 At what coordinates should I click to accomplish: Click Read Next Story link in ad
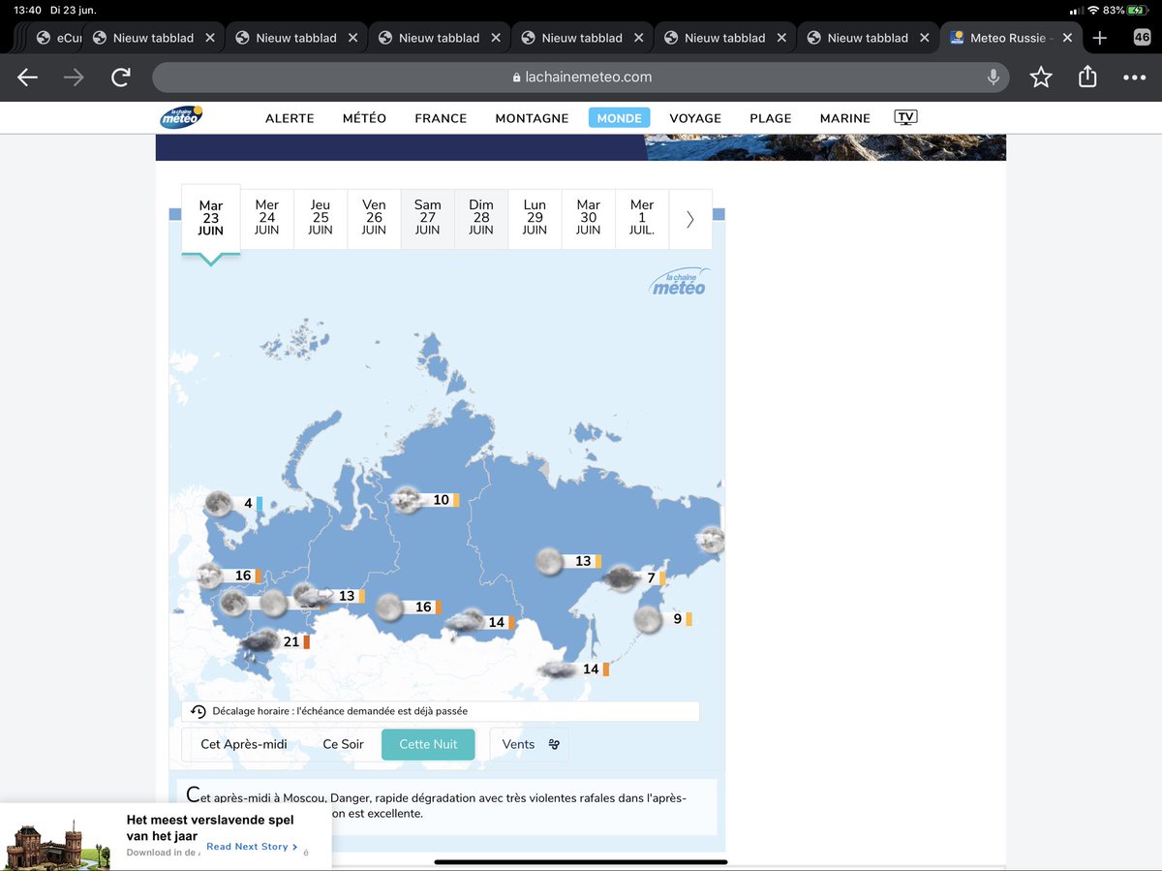pos(252,847)
